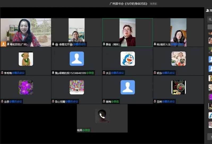Toggle the microphone icon beside 粤和田悦(广州)
The height and width of the screenshot is (144, 212).
pos(8,44)
